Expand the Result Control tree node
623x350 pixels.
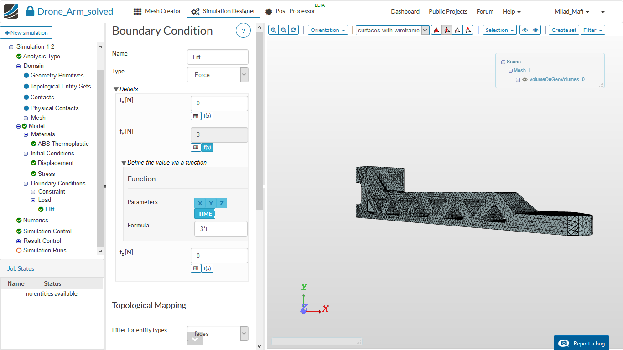coord(19,241)
